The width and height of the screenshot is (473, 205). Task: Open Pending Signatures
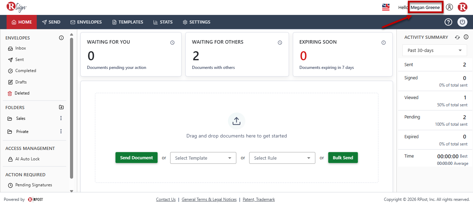click(x=30, y=185)
